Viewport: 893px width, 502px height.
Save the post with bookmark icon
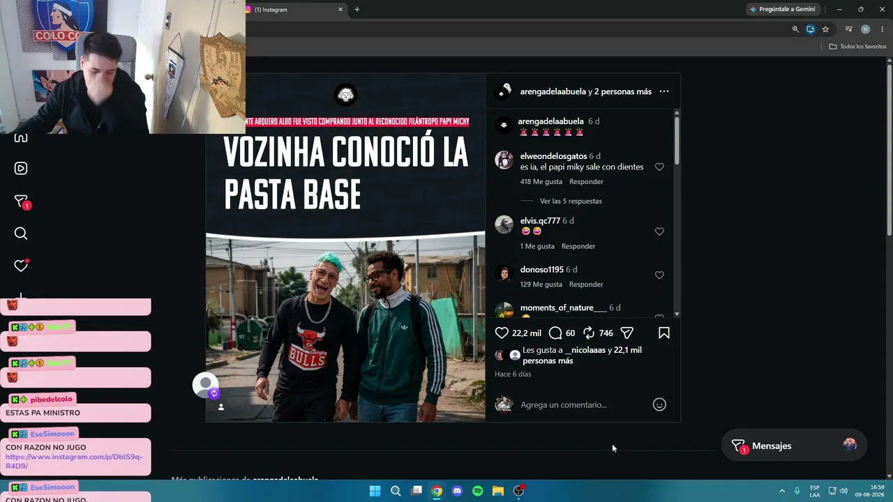tap(664, 333)
